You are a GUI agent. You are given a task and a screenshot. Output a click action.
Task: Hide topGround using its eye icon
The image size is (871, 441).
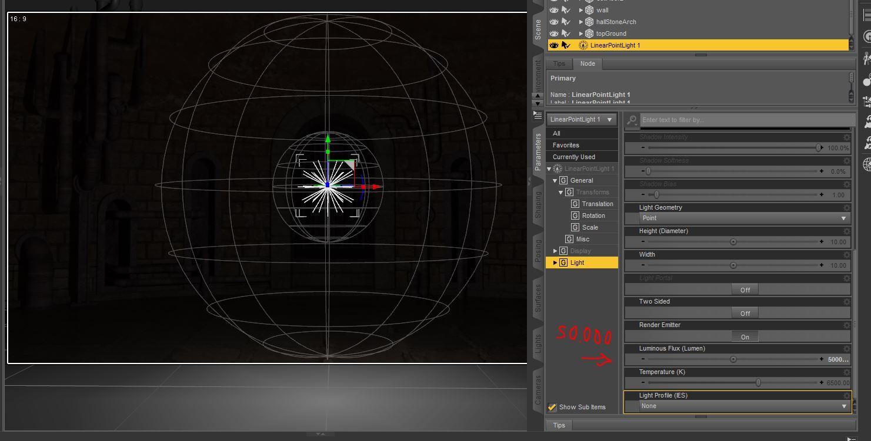(553, 33)
